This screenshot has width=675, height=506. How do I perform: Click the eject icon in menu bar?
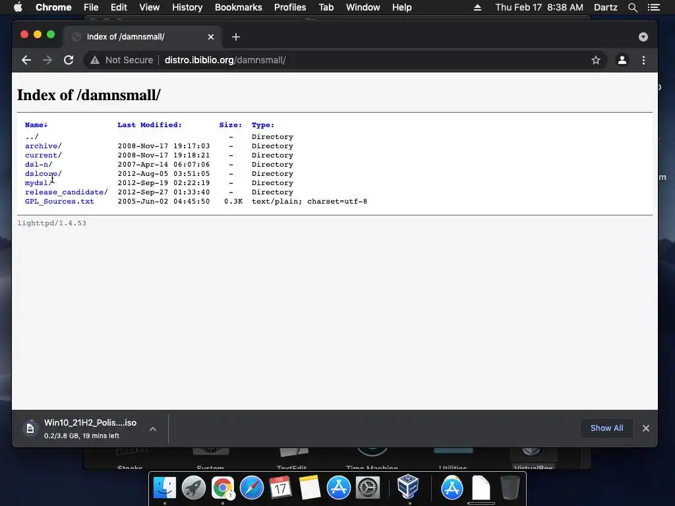tap(477, 7)
